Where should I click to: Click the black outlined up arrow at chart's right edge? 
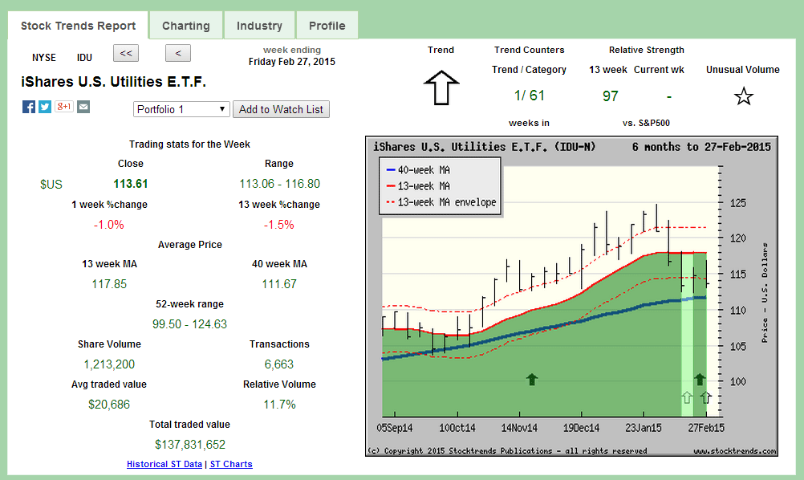[x=706, y=397]
